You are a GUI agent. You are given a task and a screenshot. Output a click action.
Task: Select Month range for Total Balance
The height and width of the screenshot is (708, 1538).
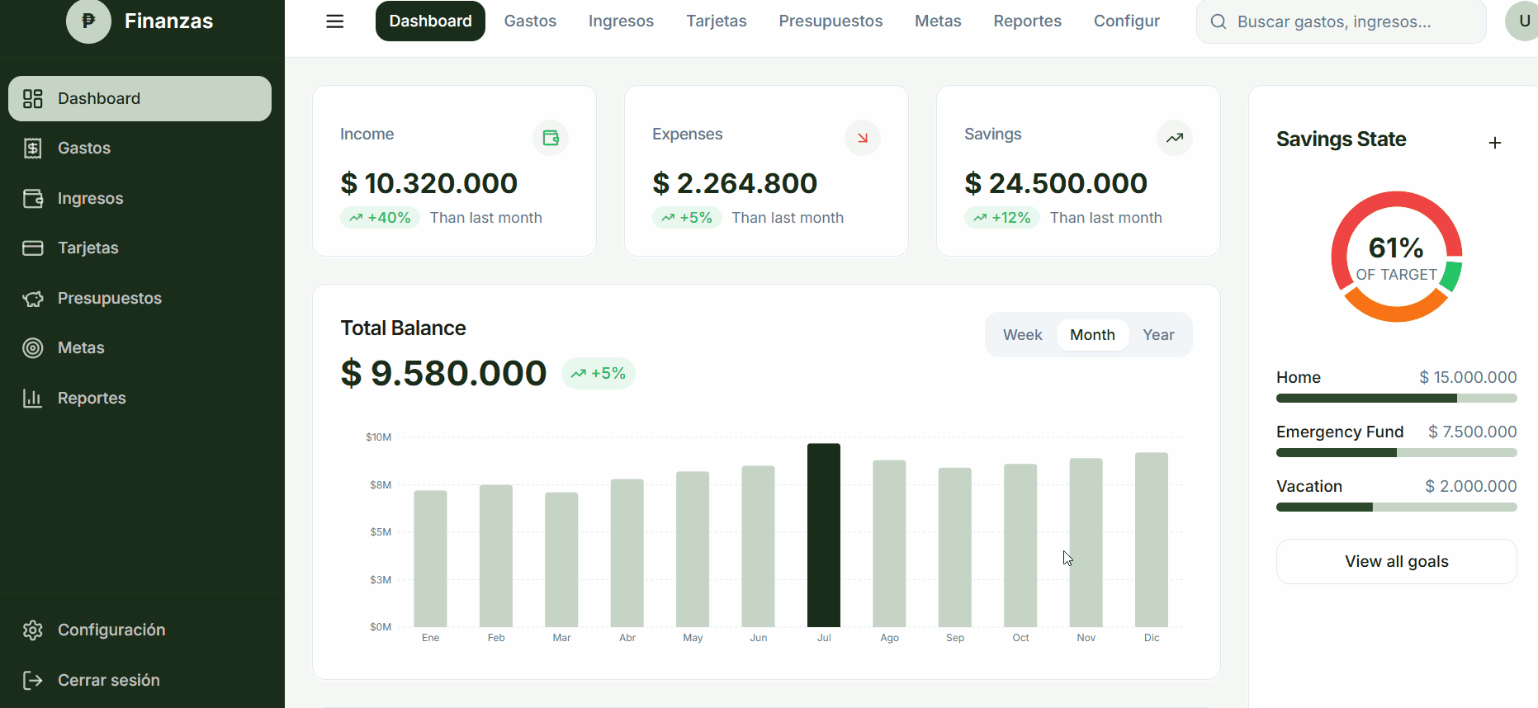[1092, 335]
